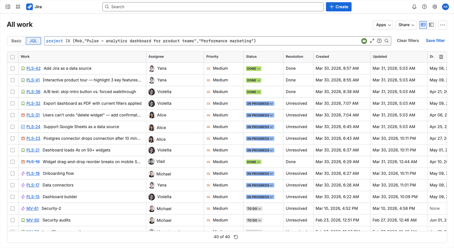Open the column configuration icon

[x=441, y=57]
